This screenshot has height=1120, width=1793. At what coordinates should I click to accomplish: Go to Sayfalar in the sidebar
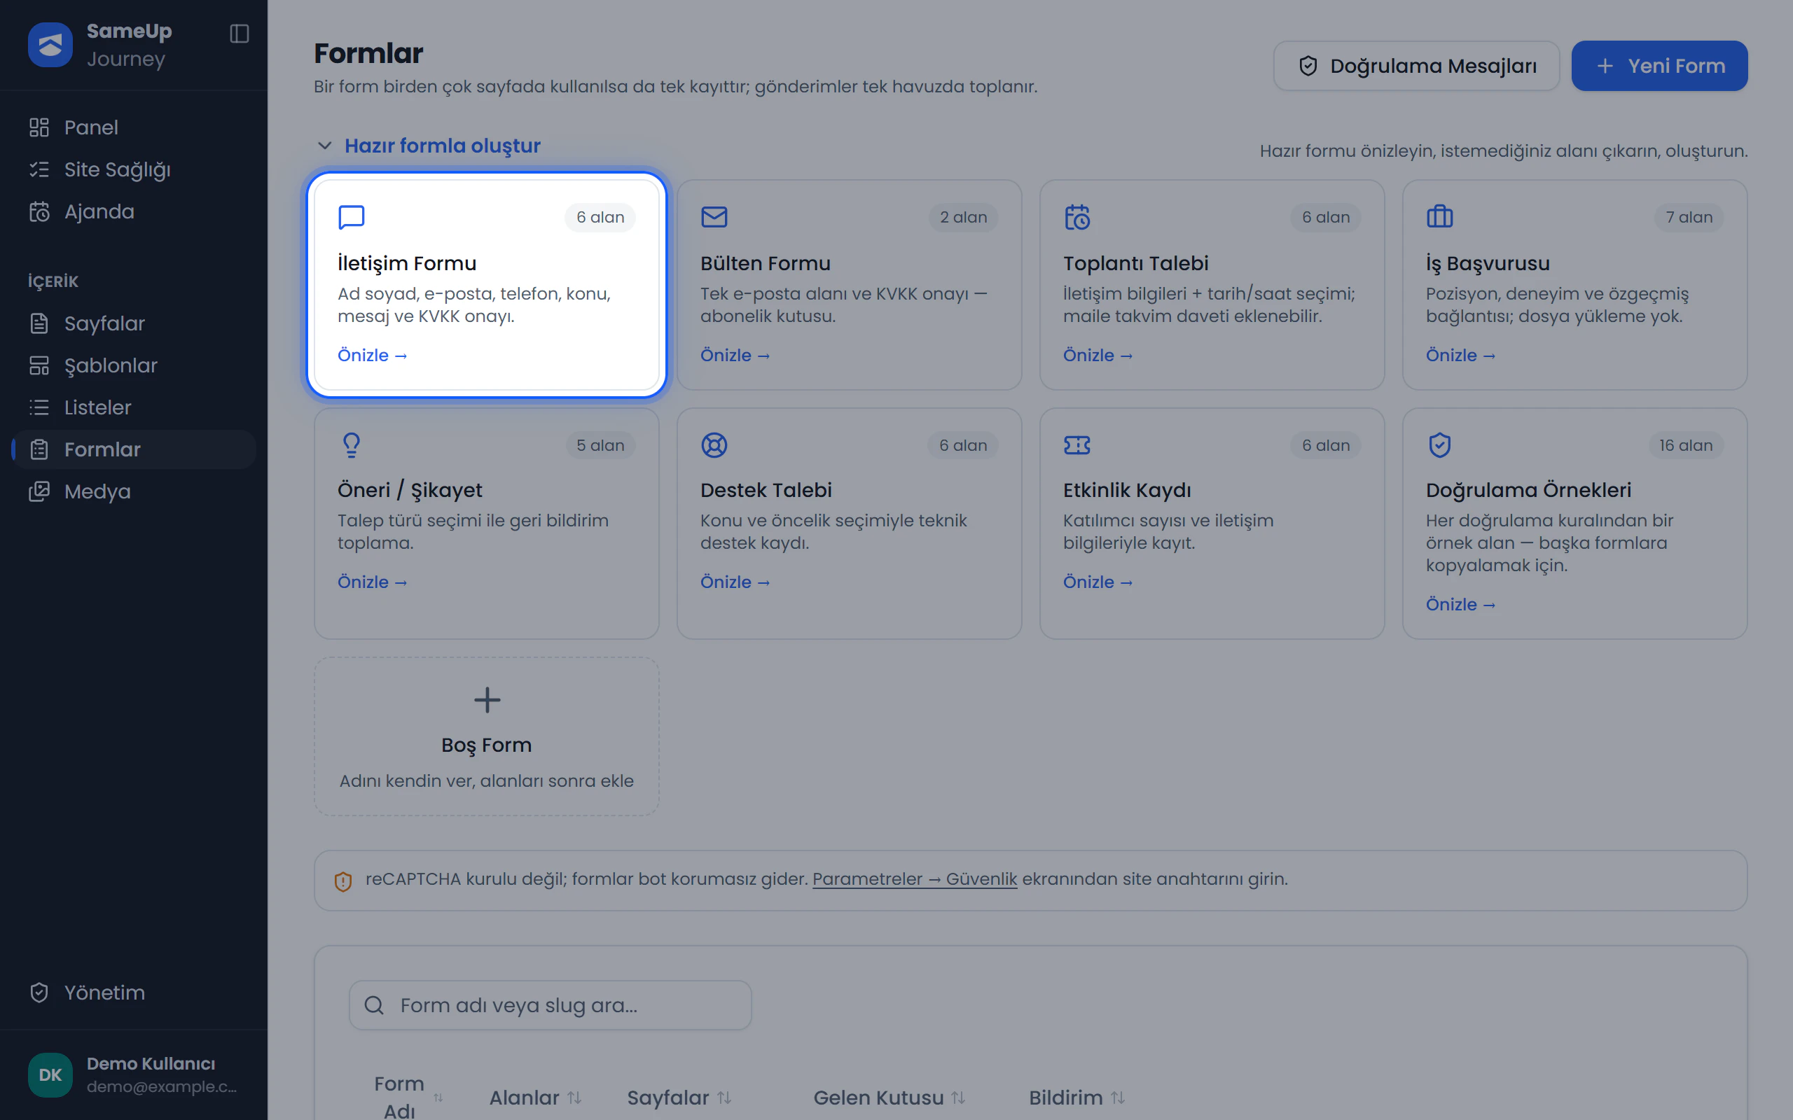pos(134,323)
